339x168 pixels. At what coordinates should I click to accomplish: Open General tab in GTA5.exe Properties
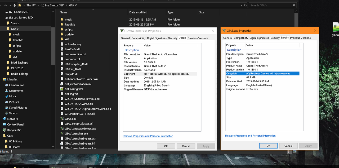[x=228, y=38]
